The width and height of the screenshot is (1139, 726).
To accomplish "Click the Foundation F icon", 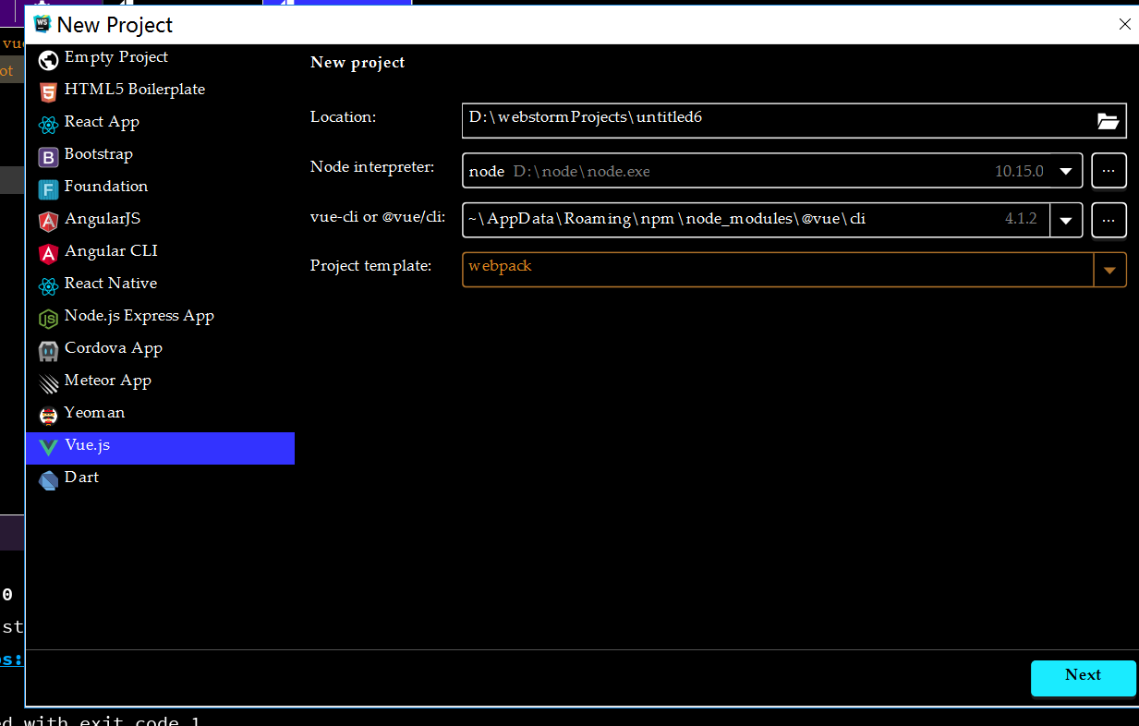I will pos(49,189).
